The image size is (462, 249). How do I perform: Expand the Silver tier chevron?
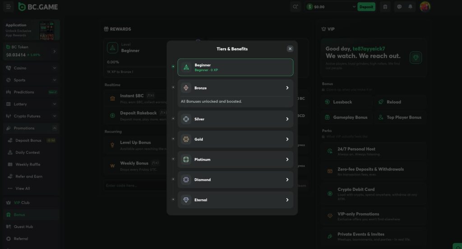pyautogui.click(x=287, y=119)
